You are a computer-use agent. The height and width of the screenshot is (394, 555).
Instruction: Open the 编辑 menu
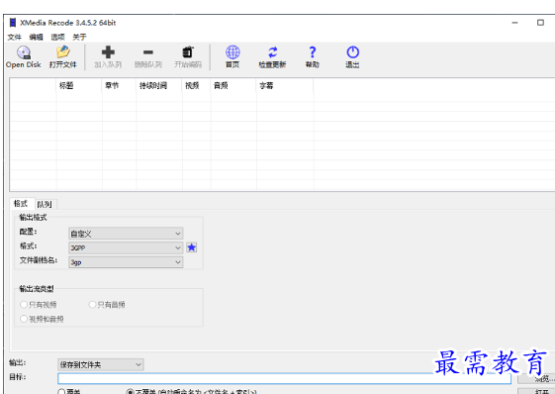pos(36,37)
